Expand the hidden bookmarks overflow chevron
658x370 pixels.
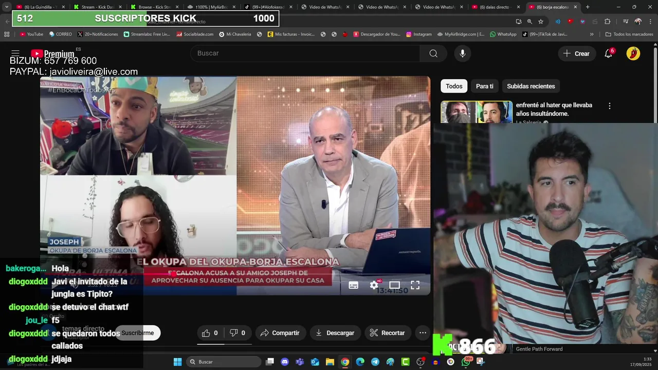[592, 34]
